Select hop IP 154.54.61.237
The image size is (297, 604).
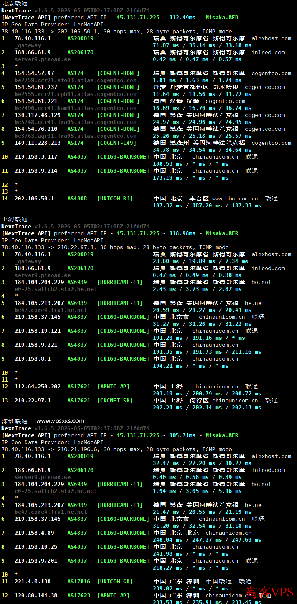tap(36, 87)
